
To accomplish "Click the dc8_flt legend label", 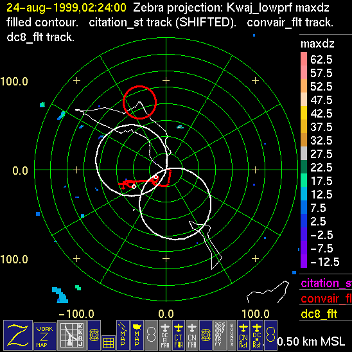I will [x=319, y=313].
